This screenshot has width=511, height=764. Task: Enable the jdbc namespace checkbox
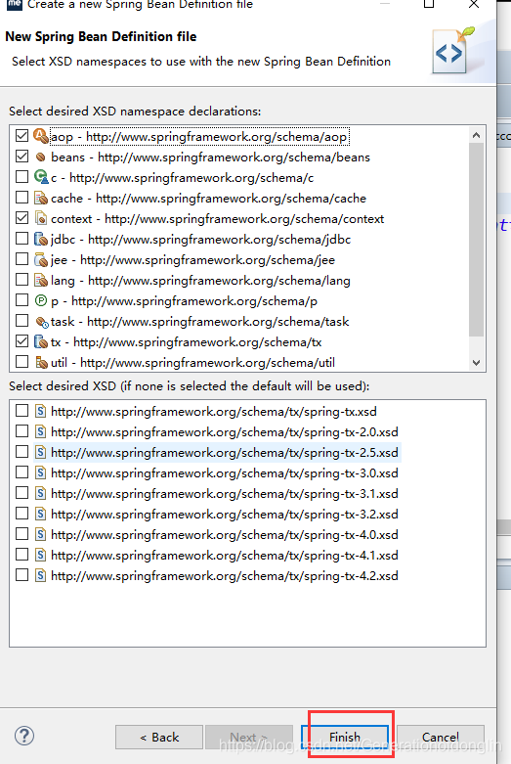coord(21,239)
